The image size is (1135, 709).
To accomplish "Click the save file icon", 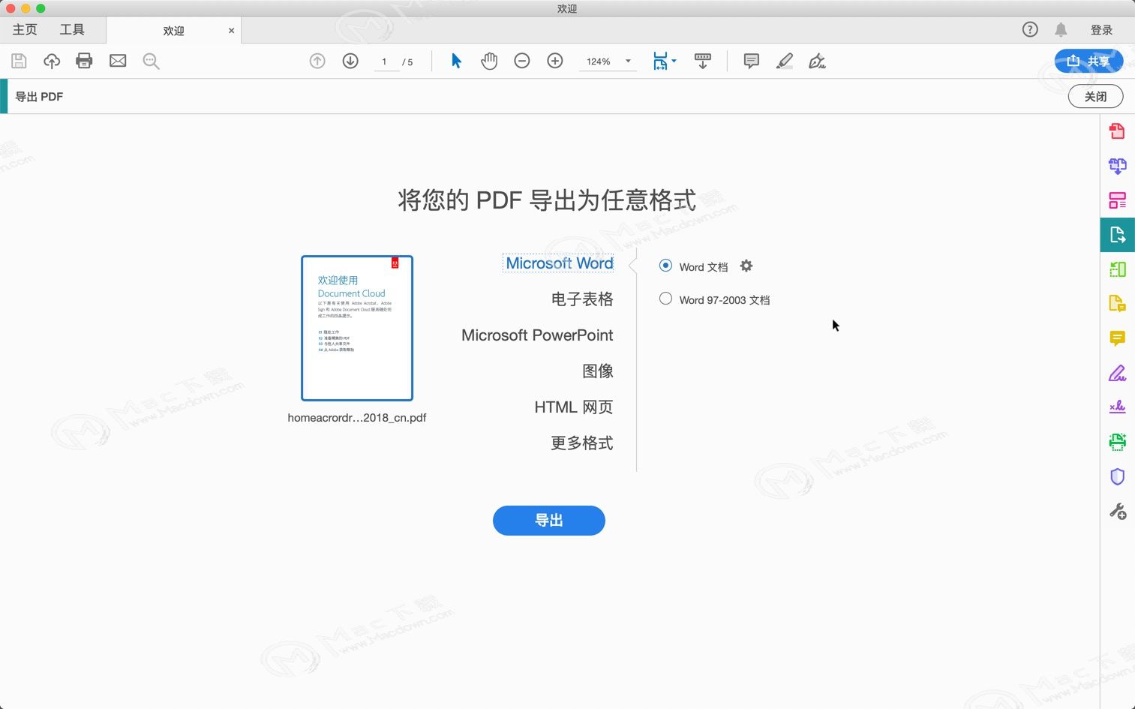I will tap(19, 62).
